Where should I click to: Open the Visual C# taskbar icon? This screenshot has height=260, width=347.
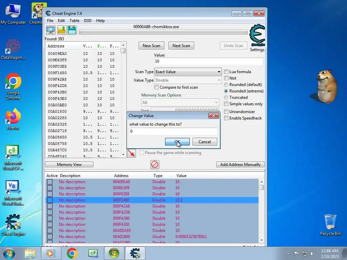(x=93, y=253)
